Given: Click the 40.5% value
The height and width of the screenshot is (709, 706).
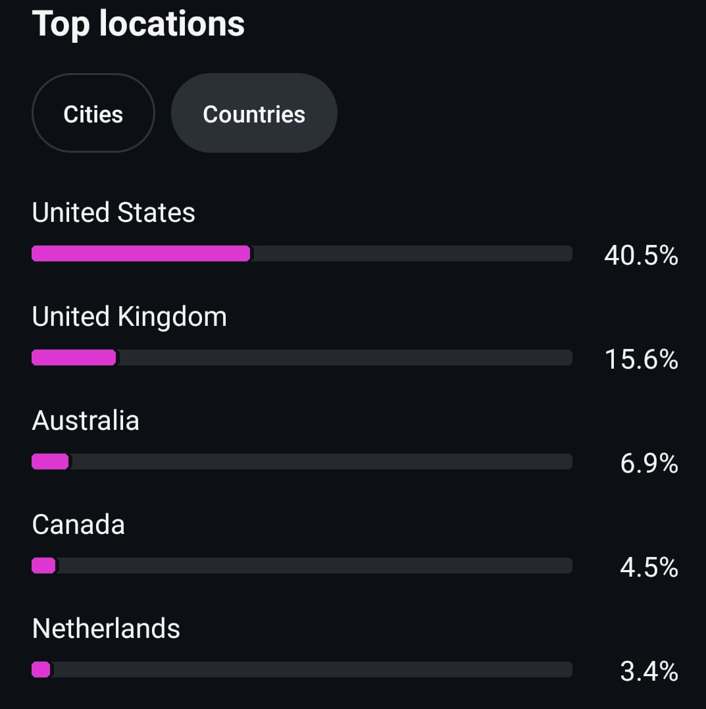Looking at the screenshot, I should (641, 255).
